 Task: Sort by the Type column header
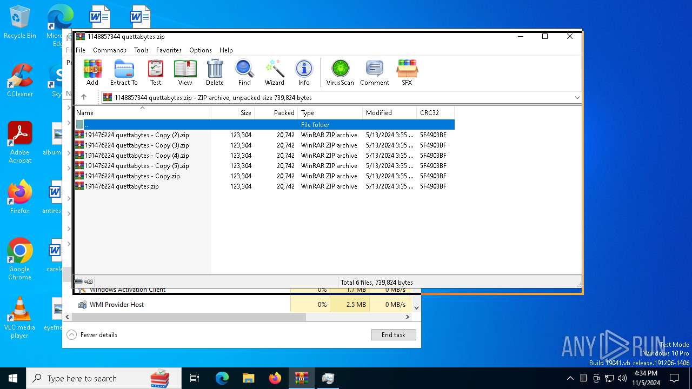tap(330, 112)
